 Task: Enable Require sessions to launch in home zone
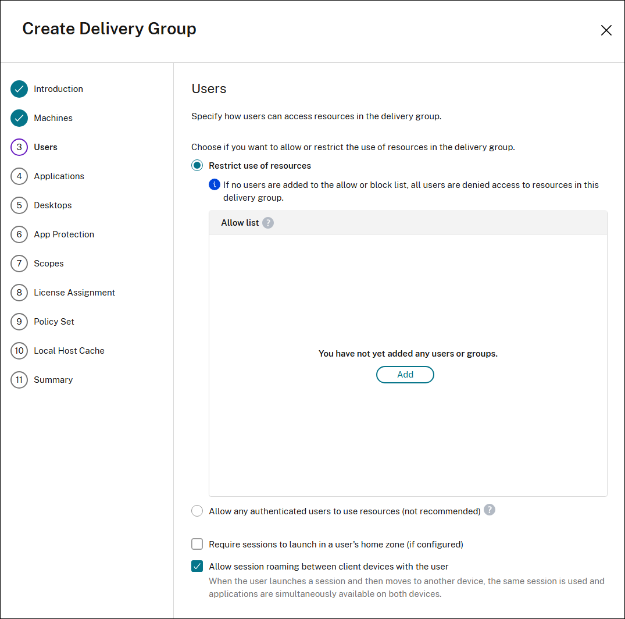tap(197, 545)
